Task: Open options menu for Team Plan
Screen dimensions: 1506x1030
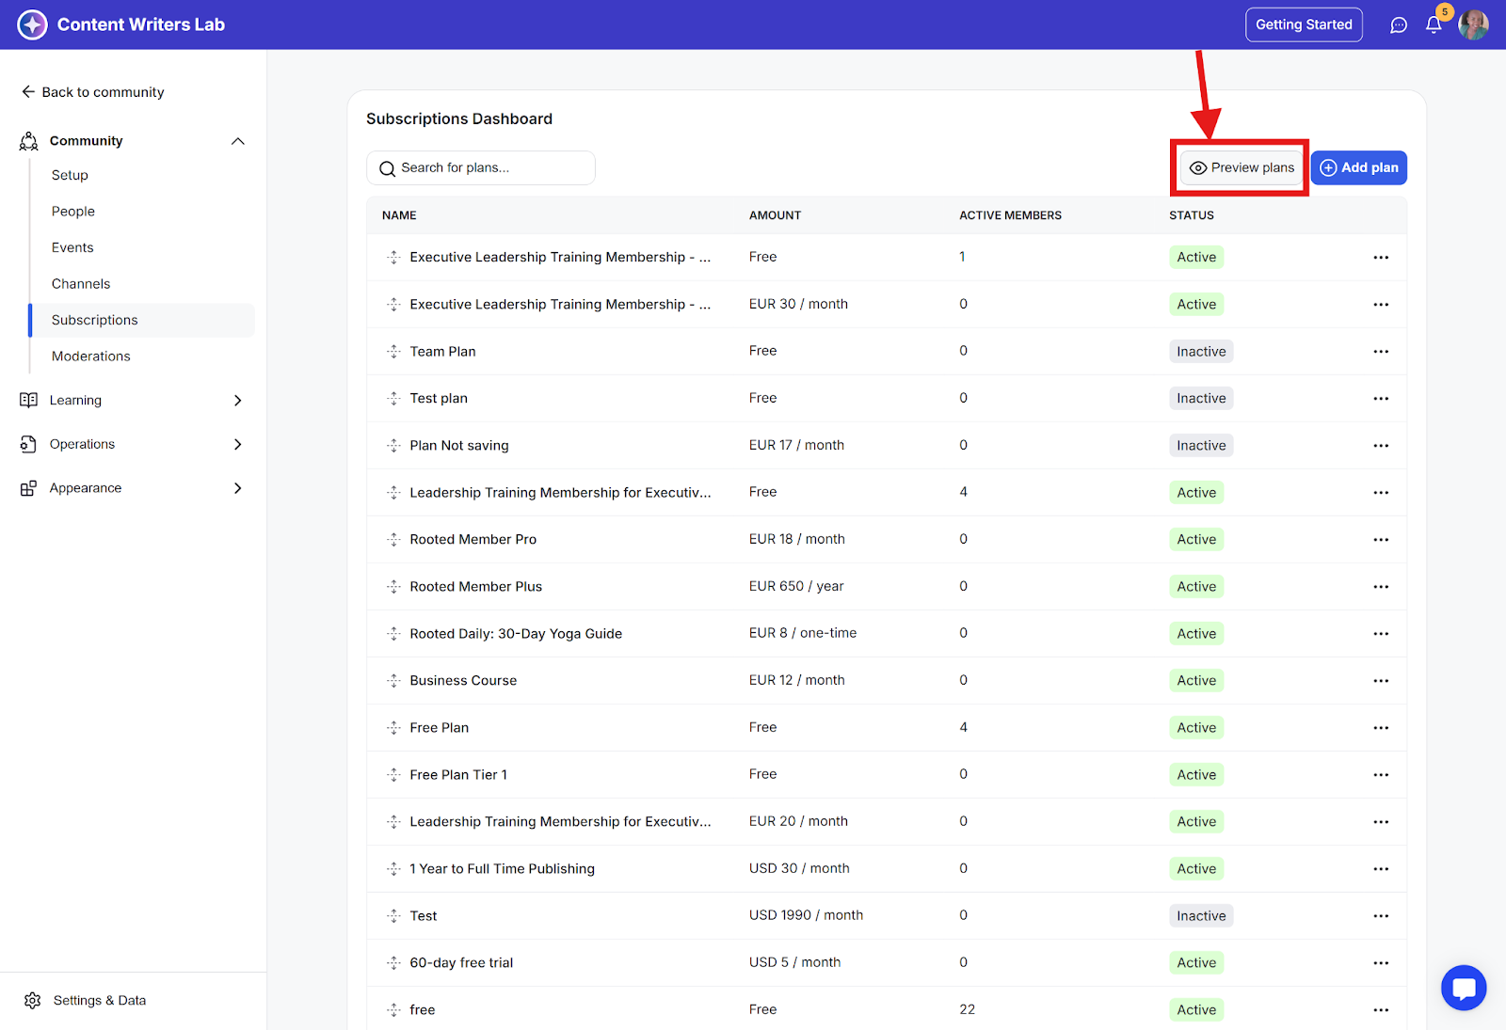Action: (1381, 352)
